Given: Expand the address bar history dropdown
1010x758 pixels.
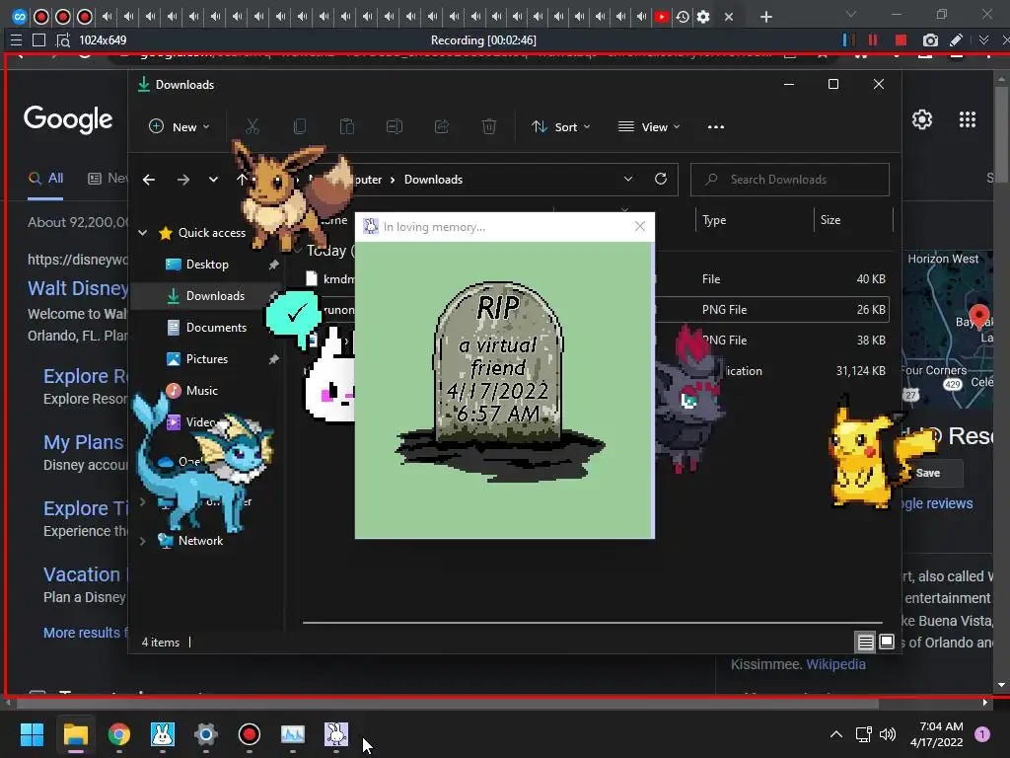Looking at the screenshot, I should 628,180.
